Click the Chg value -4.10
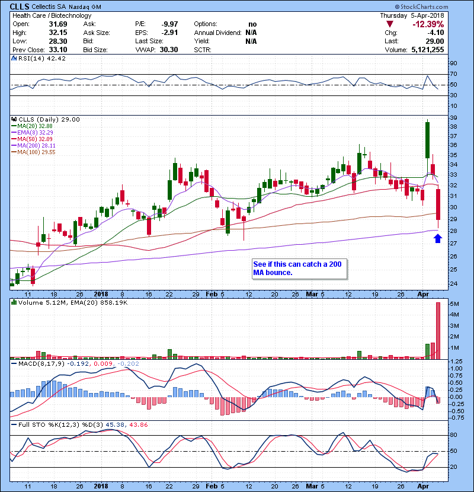 point(435,33)
